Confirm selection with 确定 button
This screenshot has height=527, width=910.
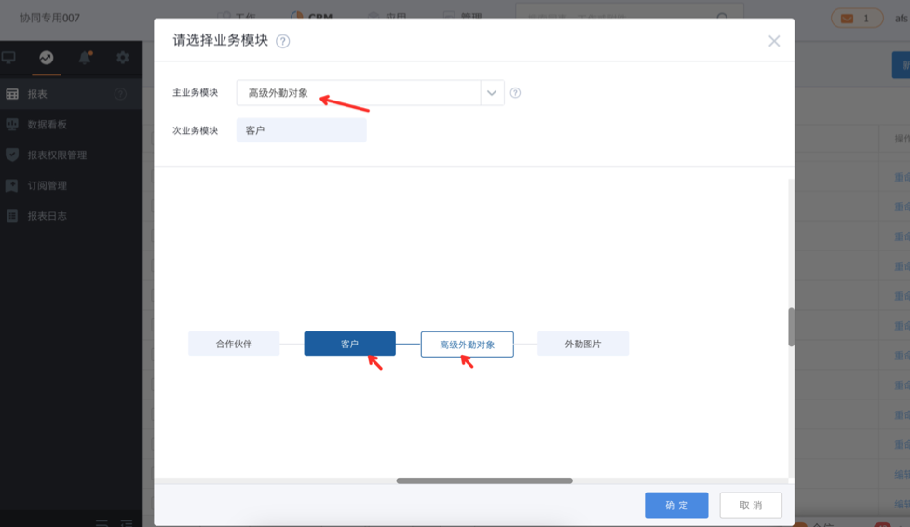[x=677, y=505]
